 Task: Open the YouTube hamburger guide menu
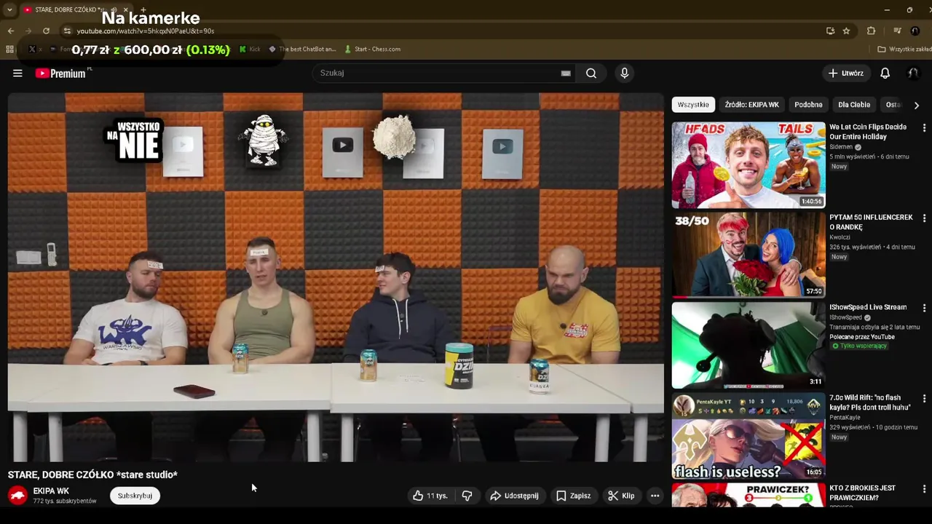[17, 73]
